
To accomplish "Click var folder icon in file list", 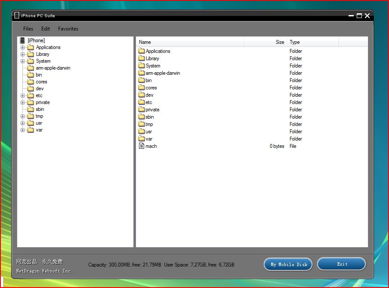I will coord(142,139).
